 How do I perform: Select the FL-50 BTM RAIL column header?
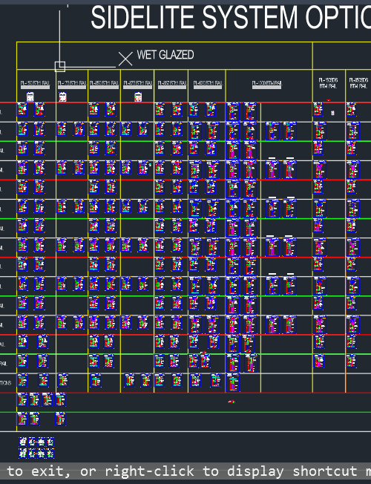pyautogui.click(x=35, y=83)
